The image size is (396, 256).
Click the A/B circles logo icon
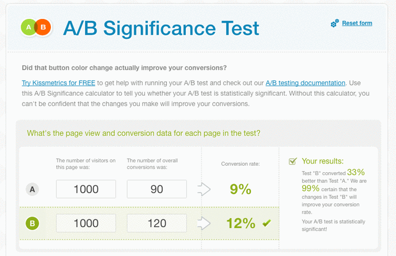point(37,27)
